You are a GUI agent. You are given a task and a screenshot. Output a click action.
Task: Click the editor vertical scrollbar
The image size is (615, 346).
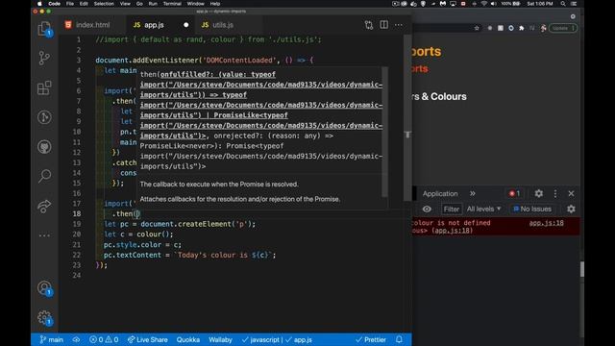pyautogui.click(x=407, y=117)
